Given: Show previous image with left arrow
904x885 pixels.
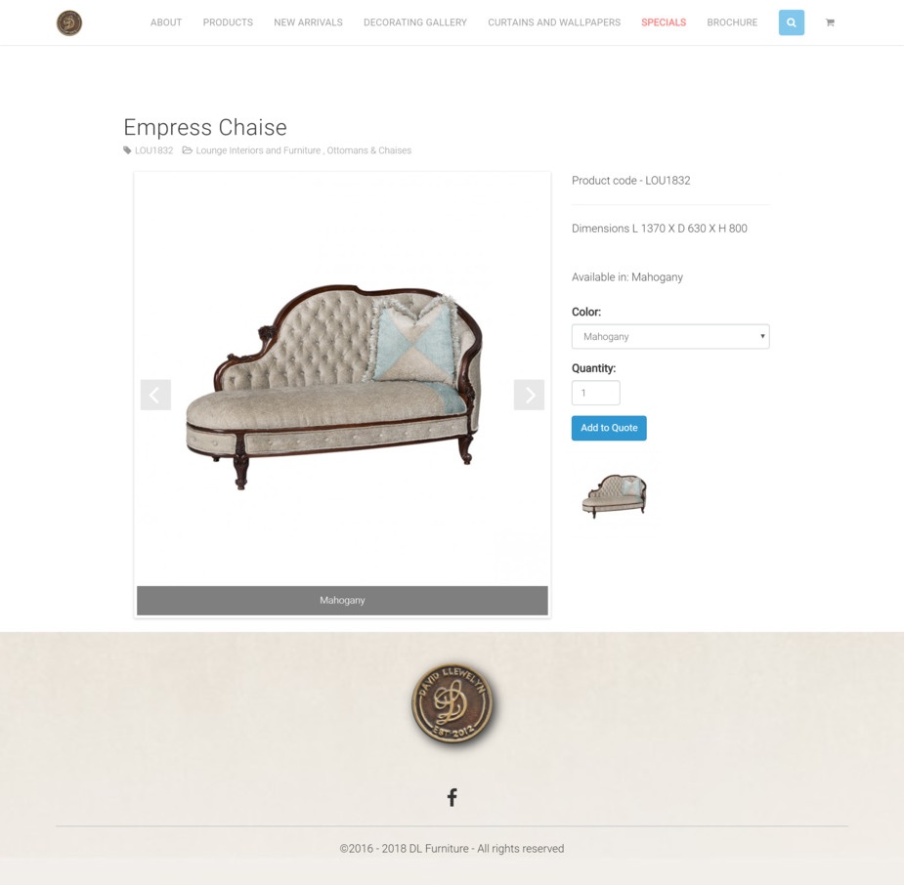Looking at the screenshot, I should click(x=155, y=395).
